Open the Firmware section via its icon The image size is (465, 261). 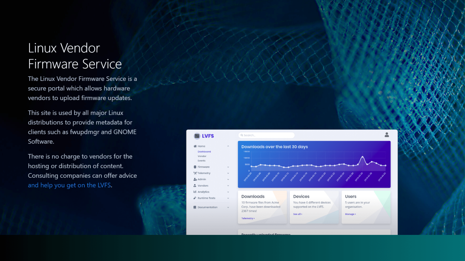[195, 167]
